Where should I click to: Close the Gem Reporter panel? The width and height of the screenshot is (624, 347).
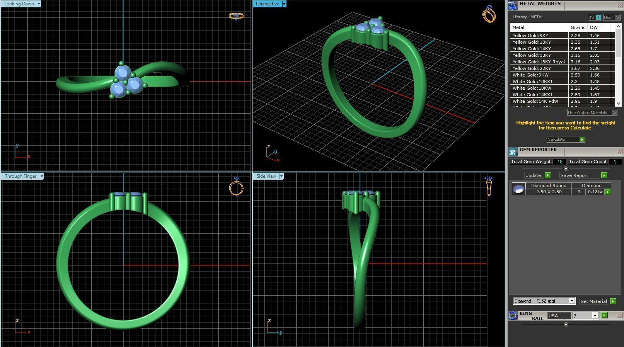click(x=619, y=151)
